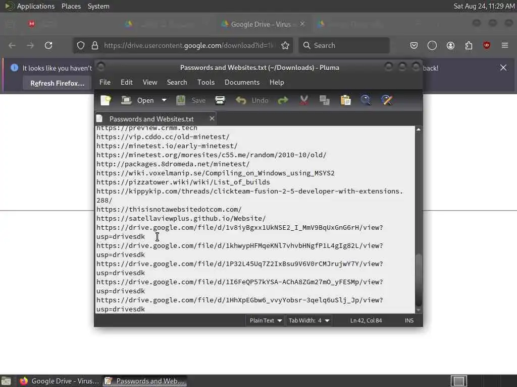Click the Firefox Search box
The image size is (517, 387).
tap(344, 45)
